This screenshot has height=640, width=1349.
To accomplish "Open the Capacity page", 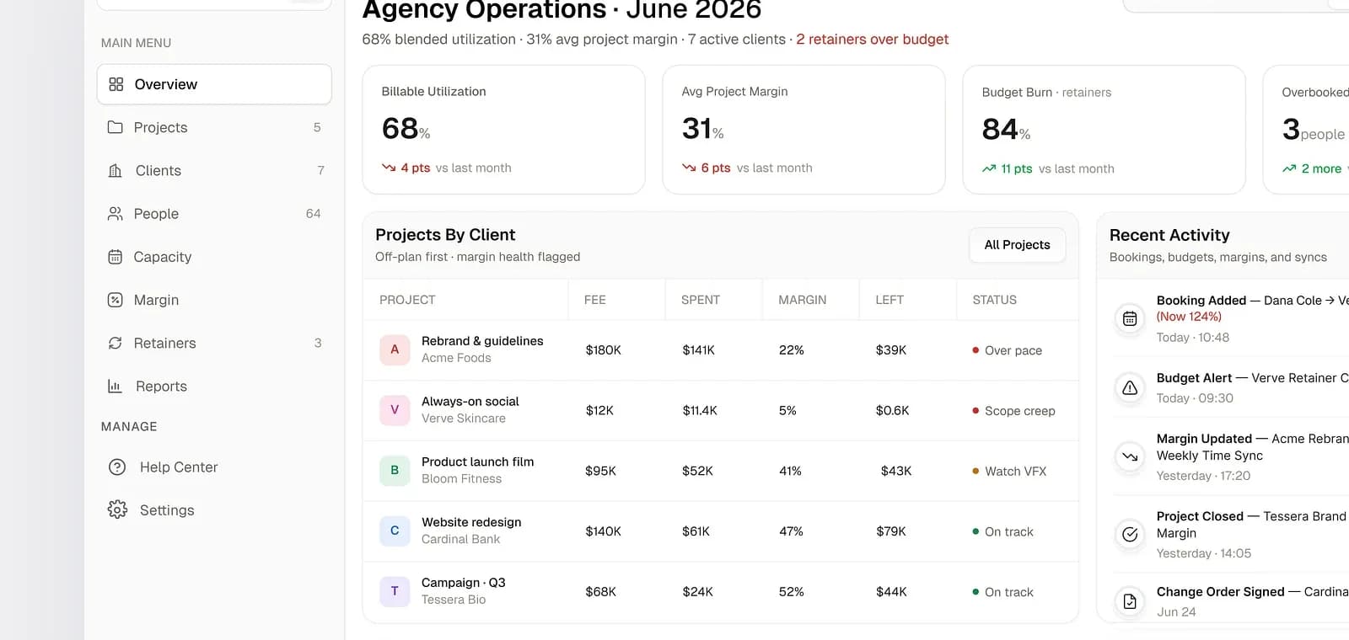I will (214, 257).
